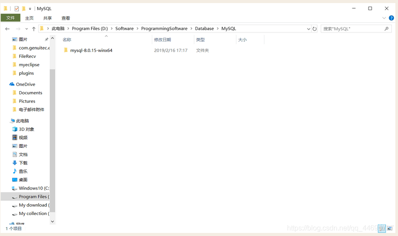Click the 3D 对象 cube icon

(15, 129)
